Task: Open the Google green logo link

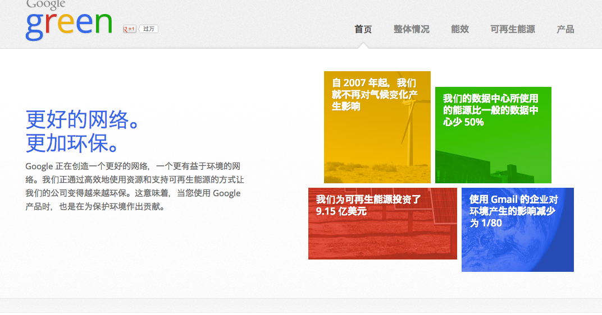Action: (x=69, y=20)
